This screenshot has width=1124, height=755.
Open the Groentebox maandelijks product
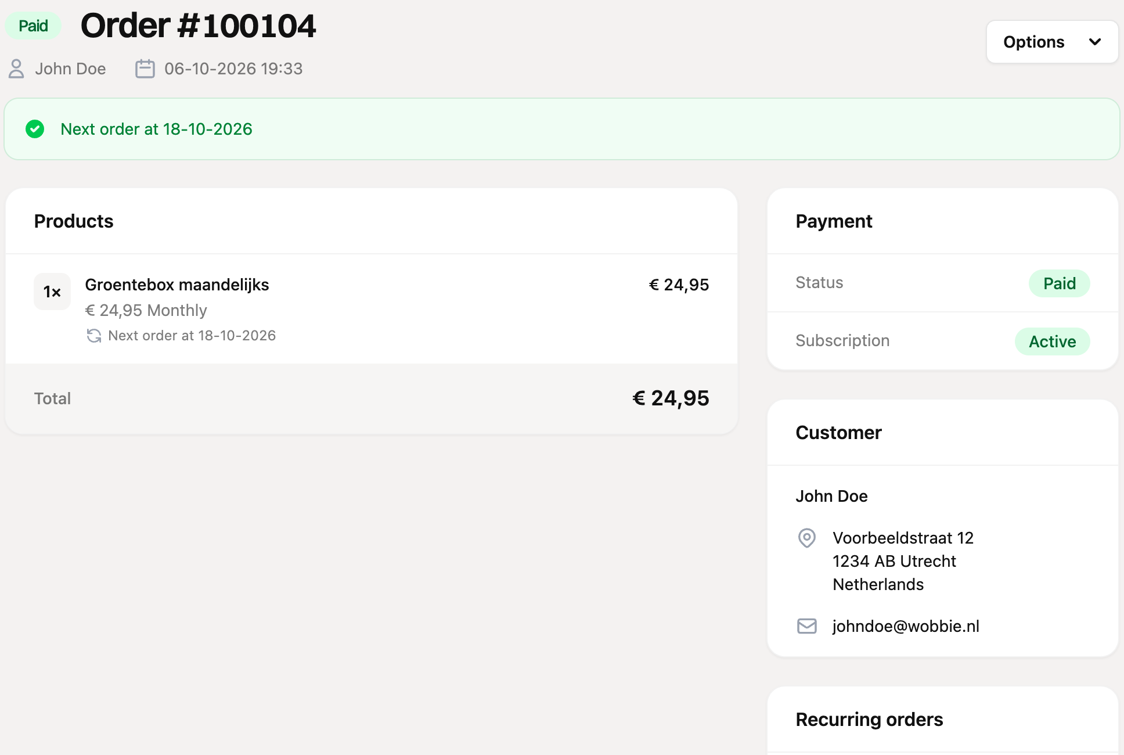[x=177, y=285]
